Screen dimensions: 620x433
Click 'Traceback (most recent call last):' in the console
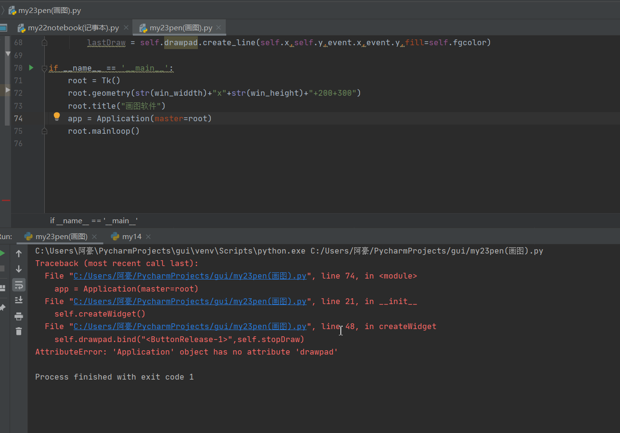click(116, 264)
